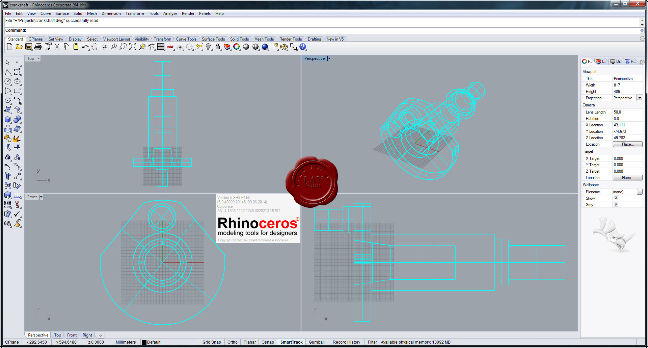
Task: Select the Box solid tool
Action: (8, 119)
